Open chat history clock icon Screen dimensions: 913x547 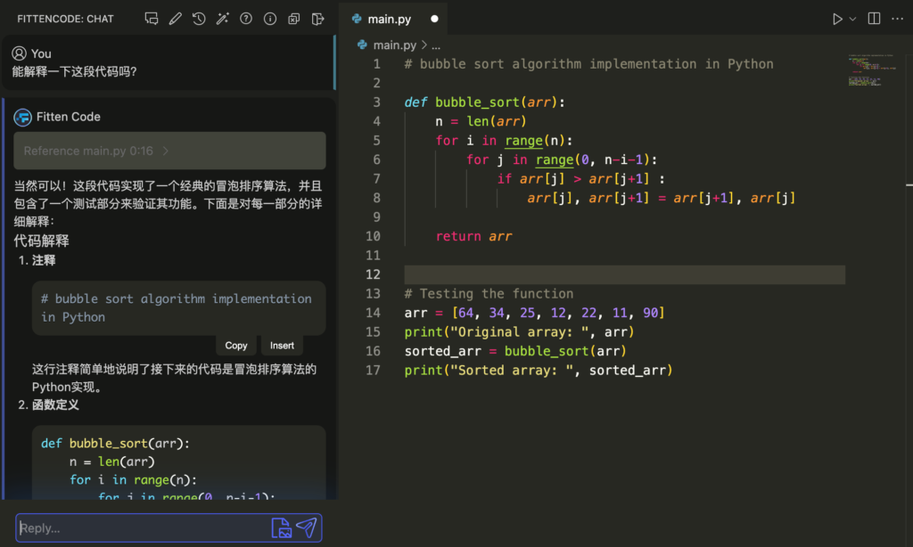click(x=199, y=19)
